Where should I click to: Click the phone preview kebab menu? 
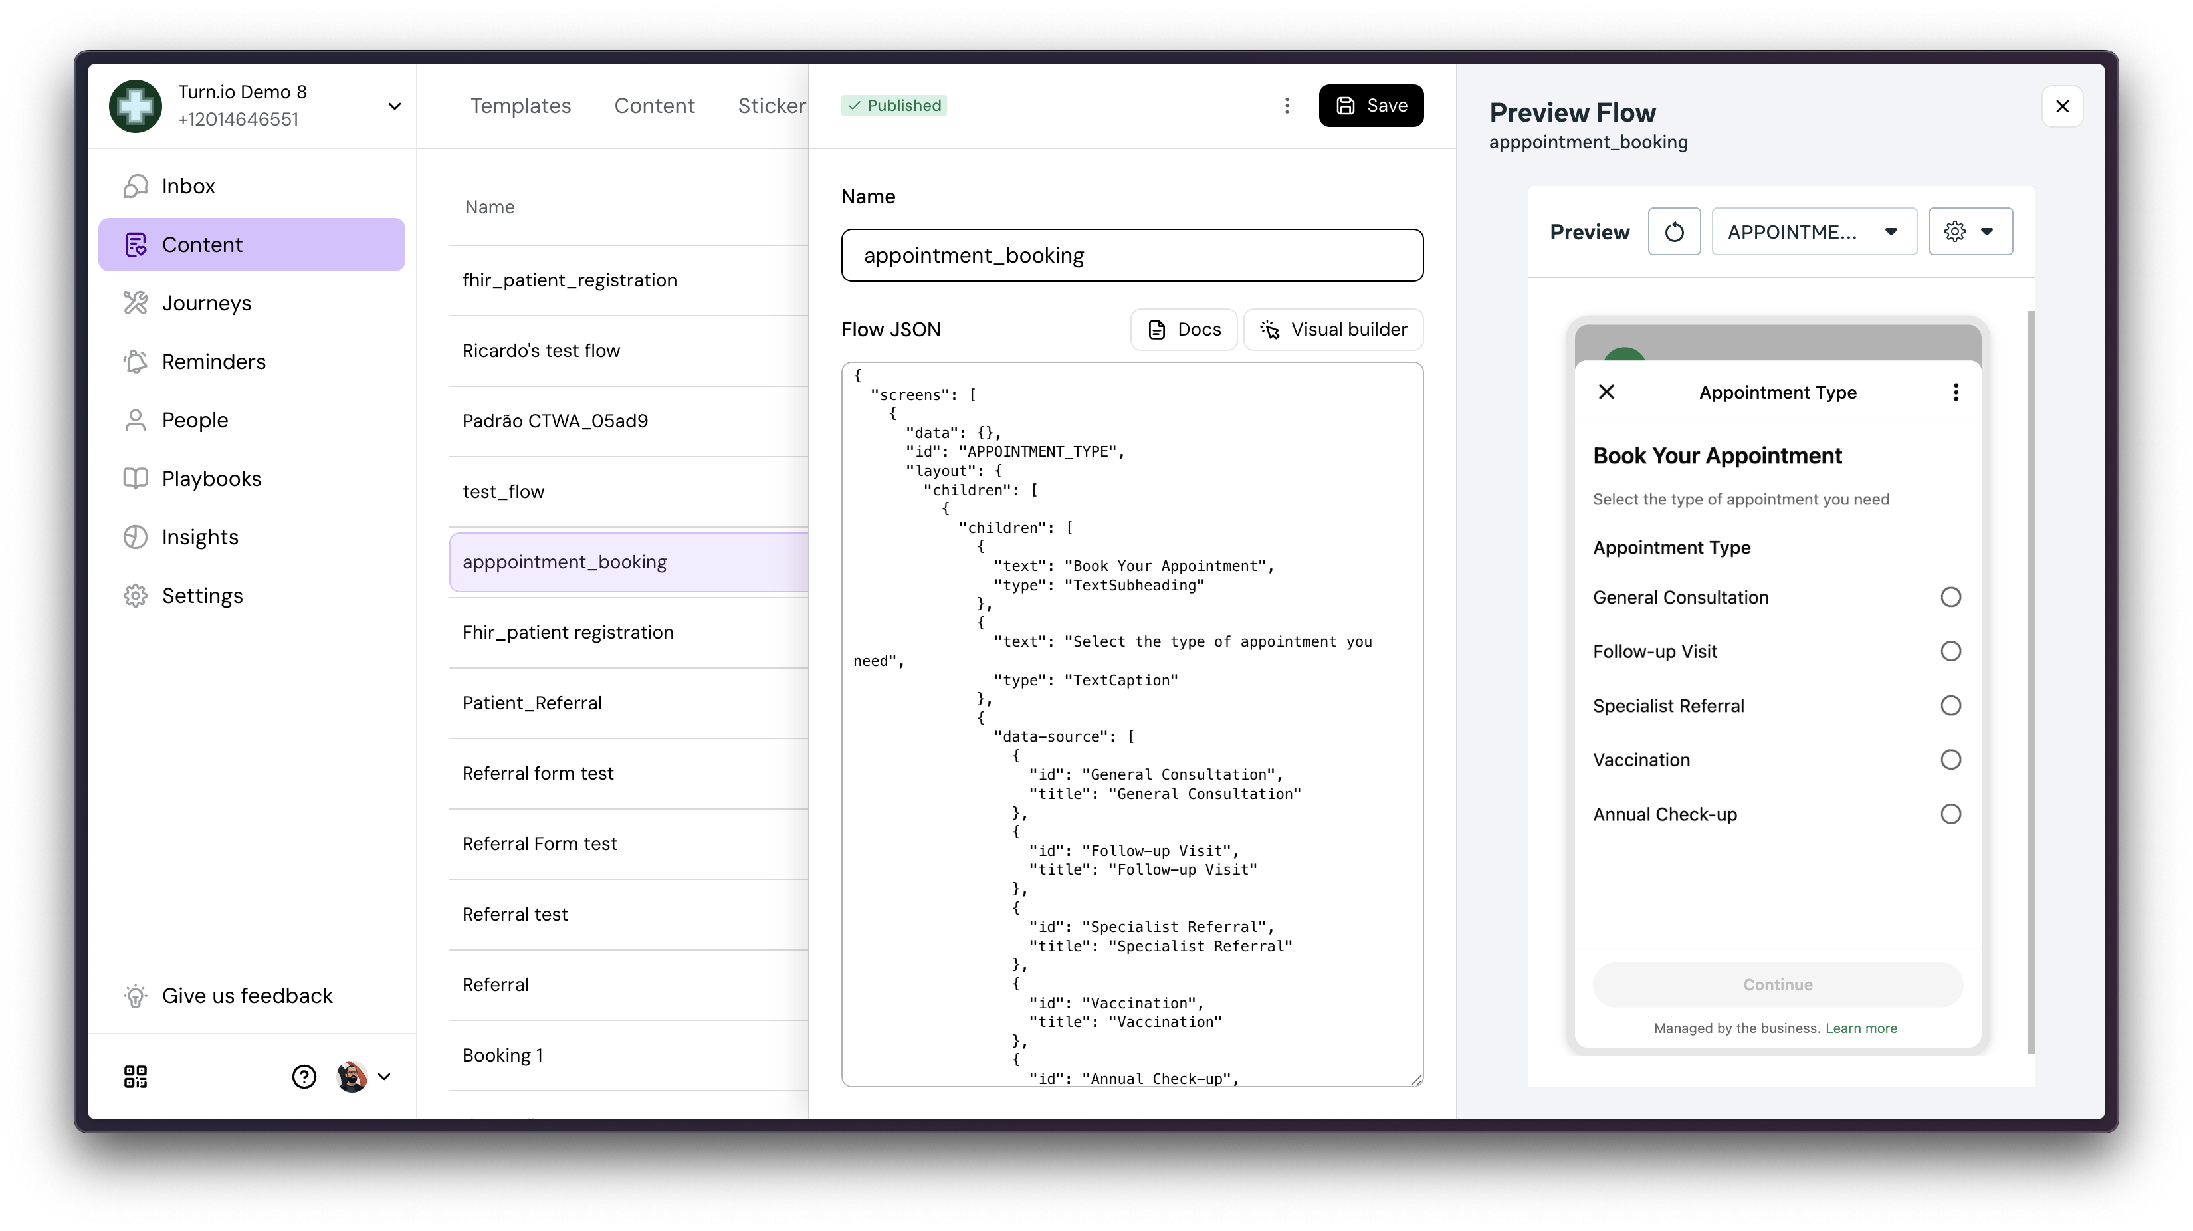tap(1956, 392)
